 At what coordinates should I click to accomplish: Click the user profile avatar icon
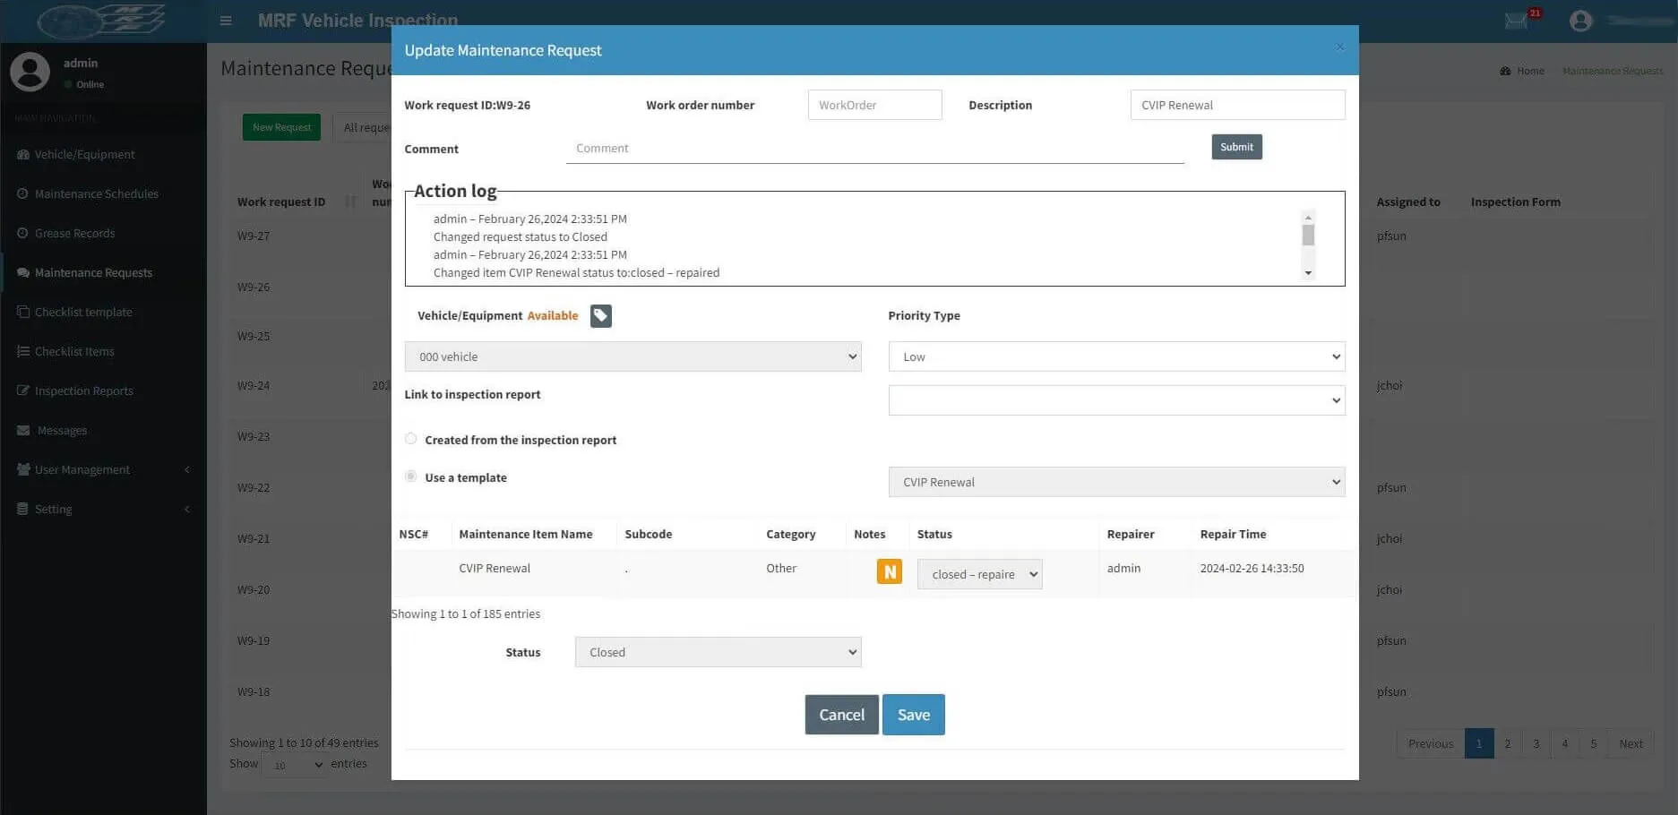(x=1580, y=21)
